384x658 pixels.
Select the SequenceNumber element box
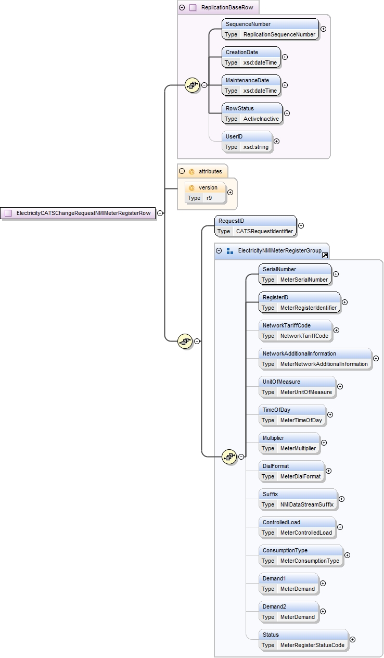point(270,29)
